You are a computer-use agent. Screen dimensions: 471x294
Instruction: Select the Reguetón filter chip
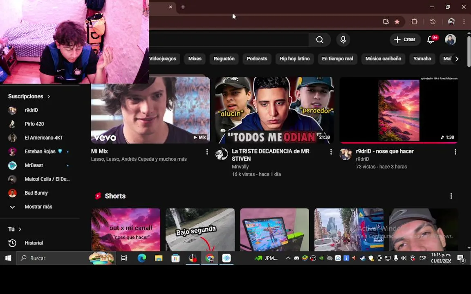click(224, 59)
